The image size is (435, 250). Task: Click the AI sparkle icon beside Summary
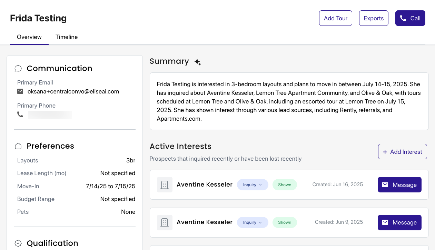[x=198, y=62]
